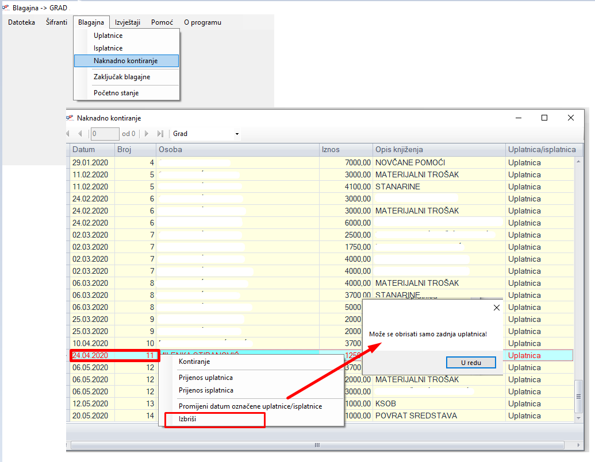This screenshot has height=462, width=595.
Task: Choose Kontiranje in the context menu
Action: (194, 362)
